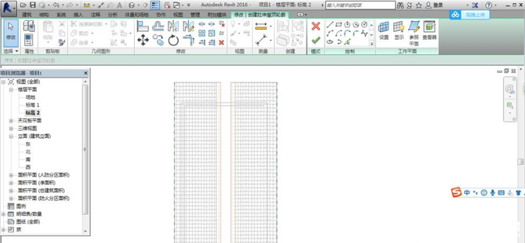The width and height of the screenshot is (525, 243).
Task: Select the Move tool in Modify panel
Action: (x=143, y=40)
